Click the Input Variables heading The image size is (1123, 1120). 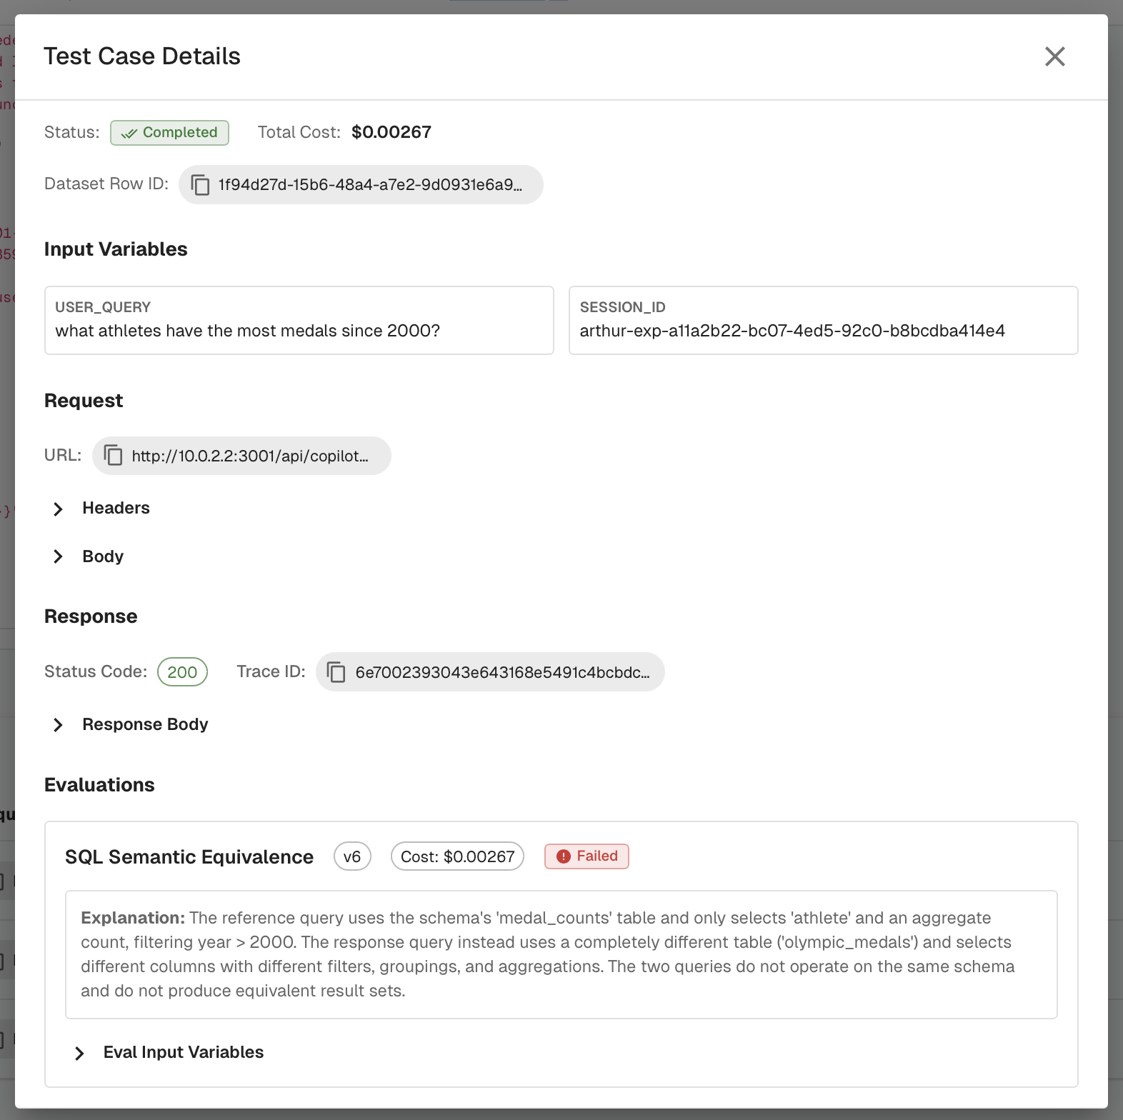(x=116, y=249)
